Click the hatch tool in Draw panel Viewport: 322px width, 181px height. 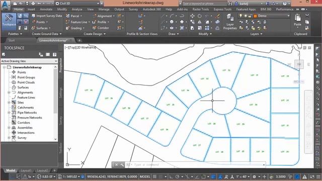click(182, 28)
